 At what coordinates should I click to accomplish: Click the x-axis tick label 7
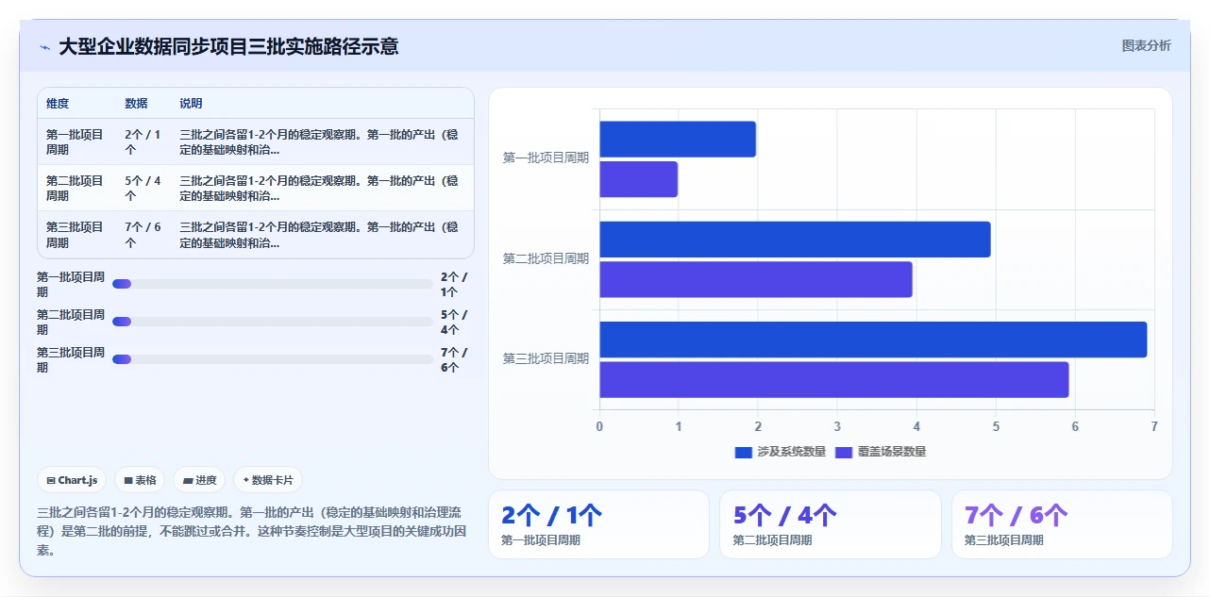click(x=1154, y=426)
